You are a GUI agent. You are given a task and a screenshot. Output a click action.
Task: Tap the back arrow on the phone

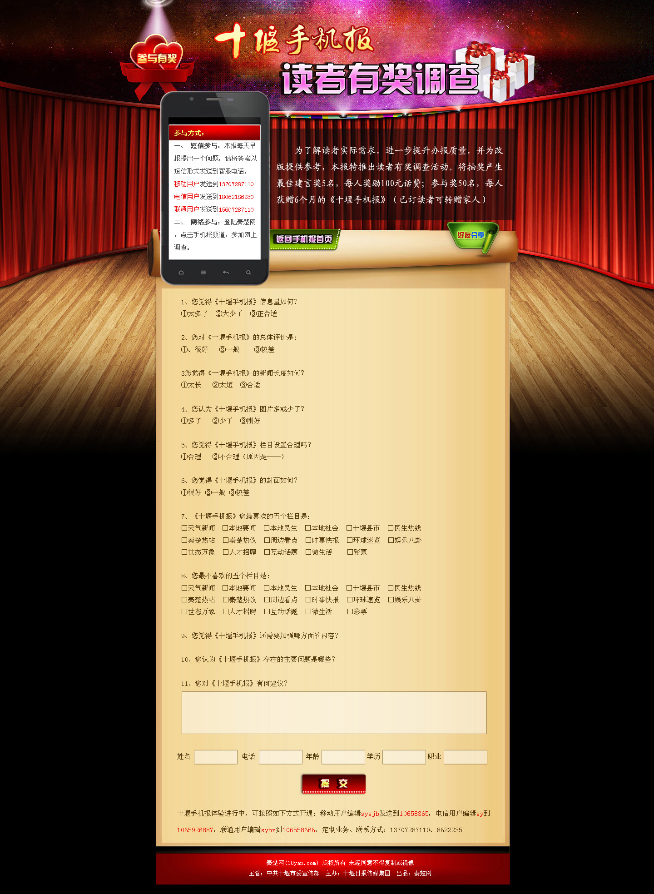226,273
